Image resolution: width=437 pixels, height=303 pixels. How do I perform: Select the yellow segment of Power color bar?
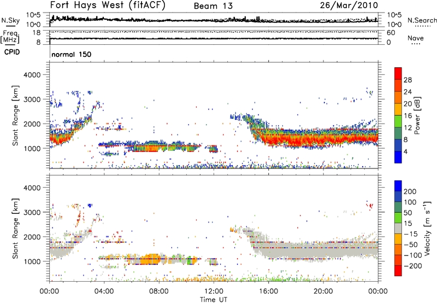click(x=398, y=109)
